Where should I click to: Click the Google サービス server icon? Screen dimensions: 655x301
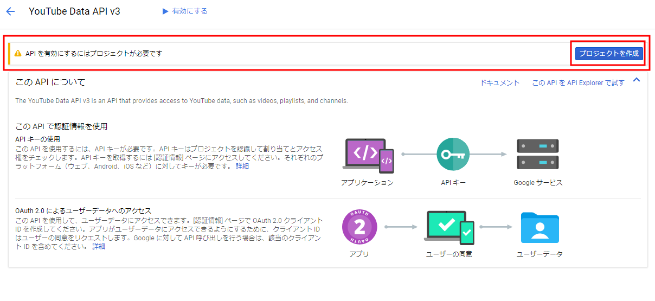[x=538, y=155]
